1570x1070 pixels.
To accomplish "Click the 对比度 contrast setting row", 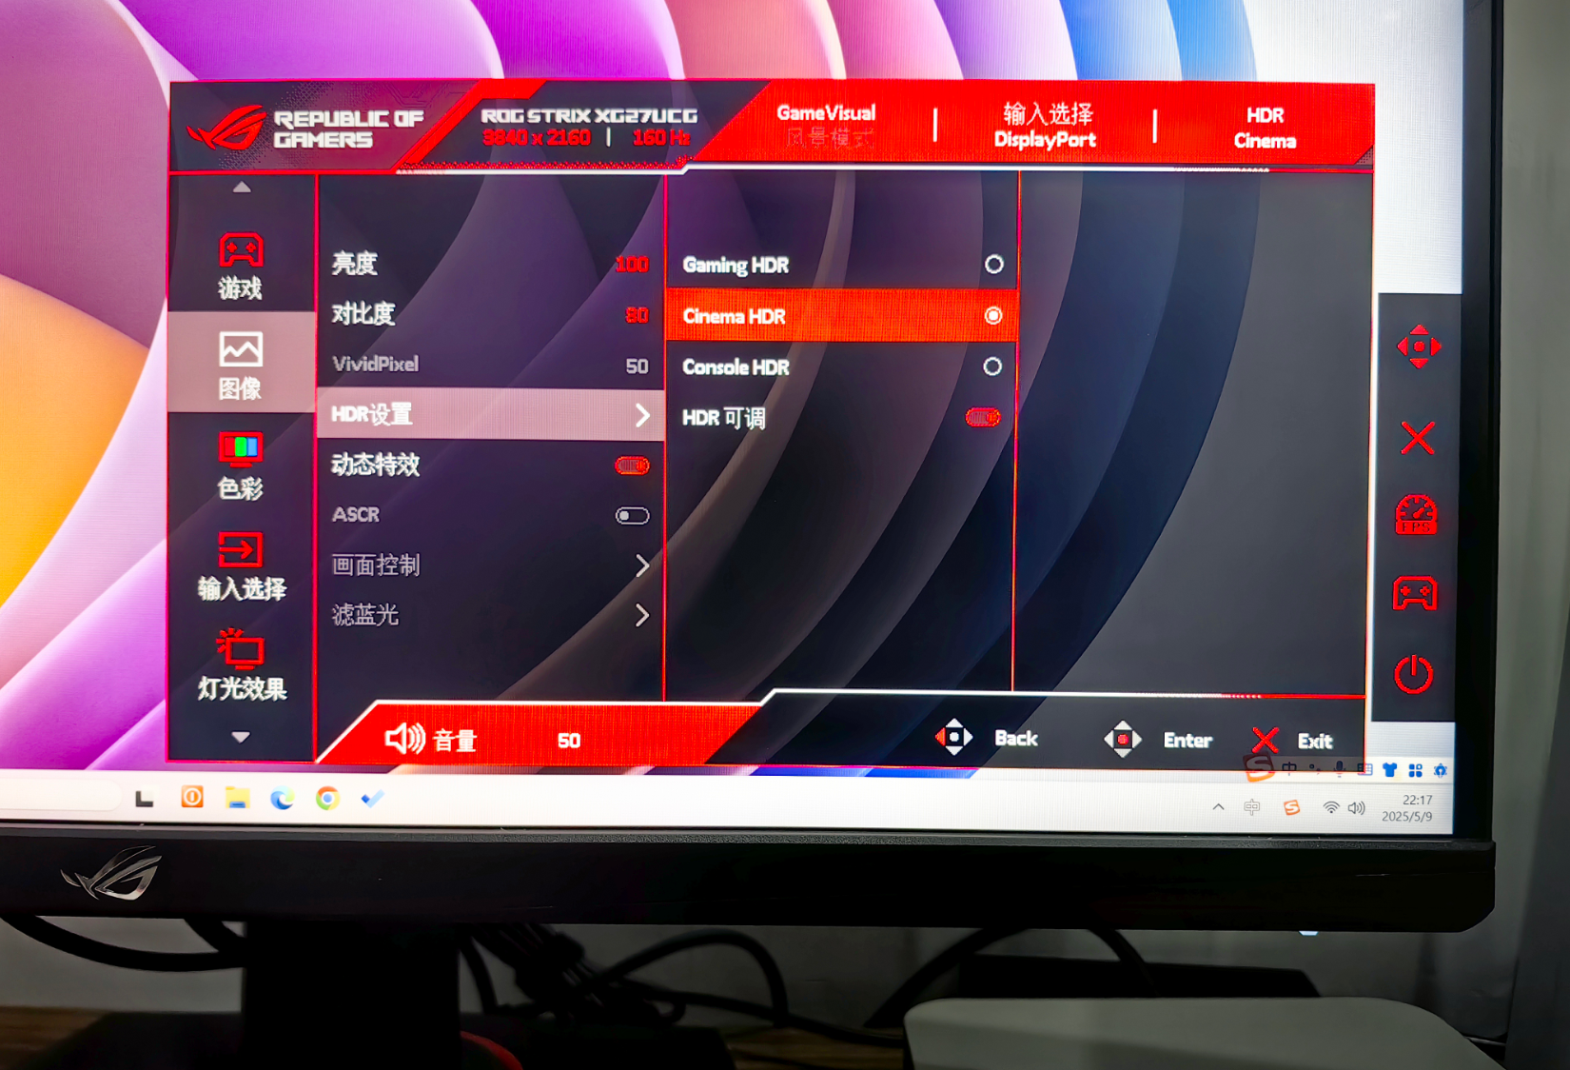I will coord(490,314).
